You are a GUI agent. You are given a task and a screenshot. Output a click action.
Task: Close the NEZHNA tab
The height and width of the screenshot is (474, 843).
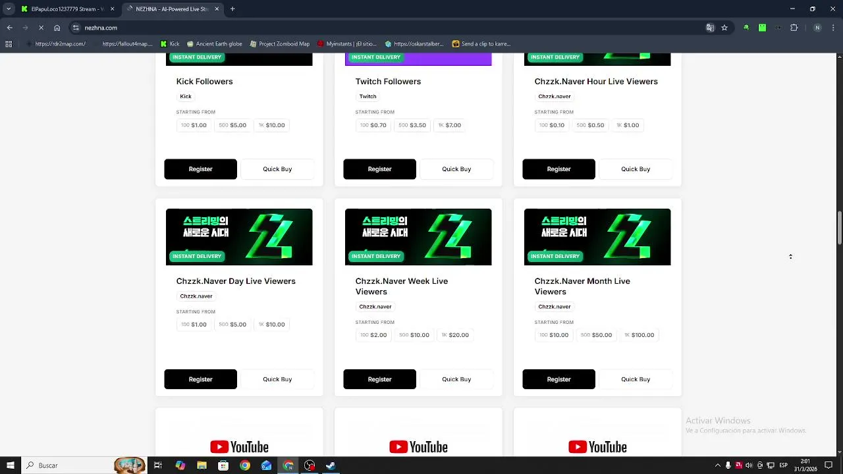pos(217,9)
